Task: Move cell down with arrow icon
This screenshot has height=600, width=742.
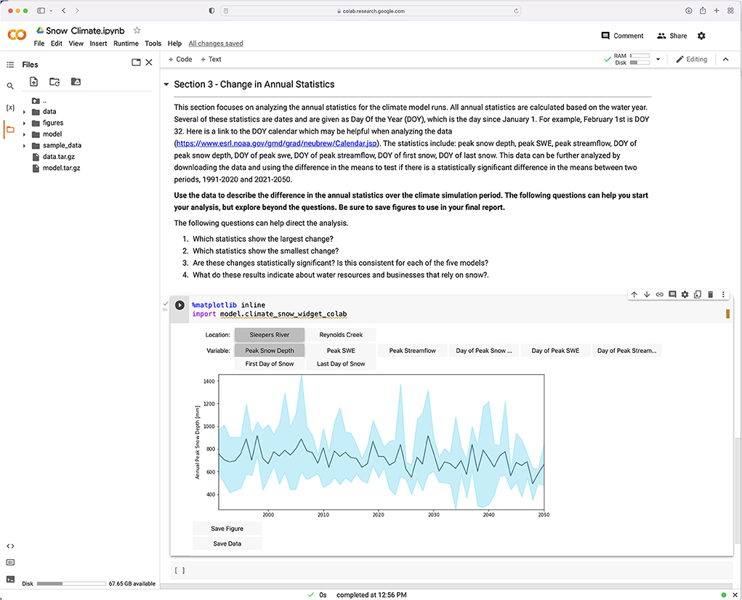Action: click(647, 295)
